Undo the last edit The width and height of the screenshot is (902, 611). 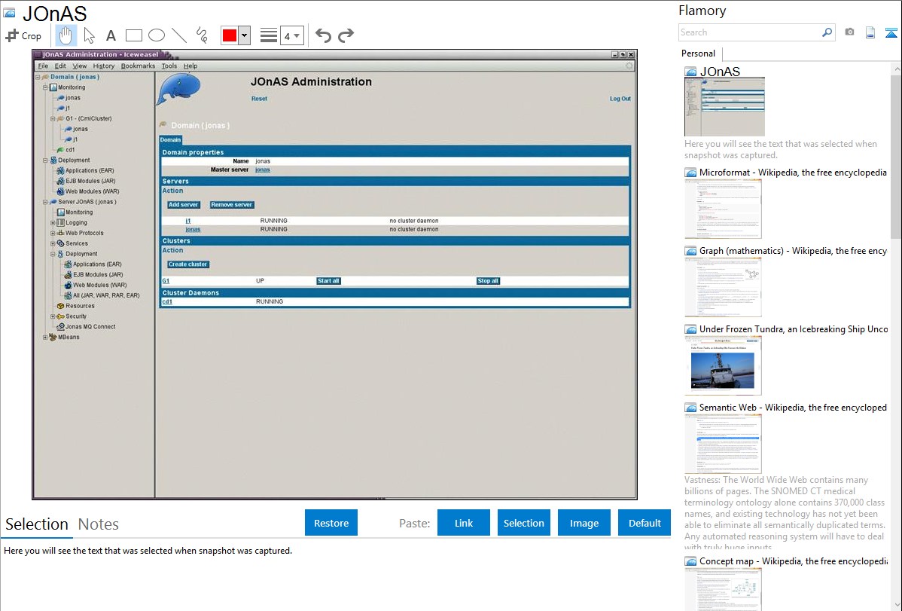click(x=323, y=35)
